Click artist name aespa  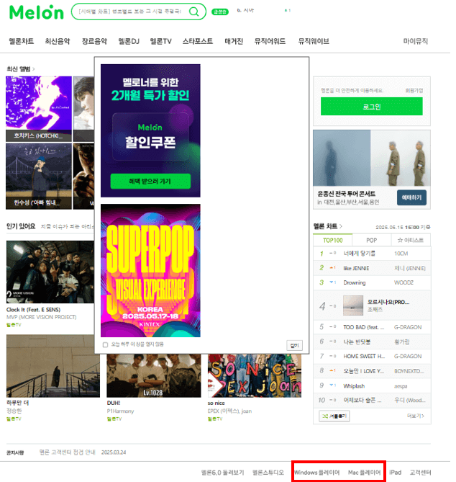pos(401,386)
